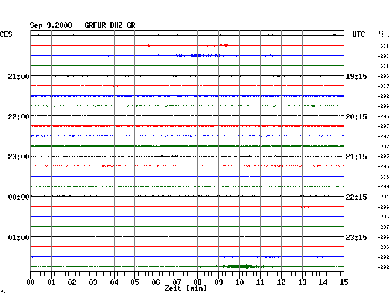Click minute axis tick label 08

[197, 282]
